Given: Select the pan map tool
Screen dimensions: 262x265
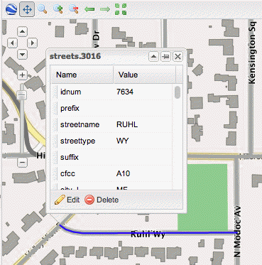Looking at the screenshot, I should [27, 9].
